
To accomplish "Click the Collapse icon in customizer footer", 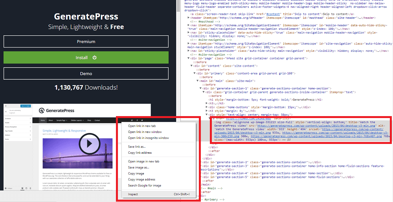I will tap(6, 188).
